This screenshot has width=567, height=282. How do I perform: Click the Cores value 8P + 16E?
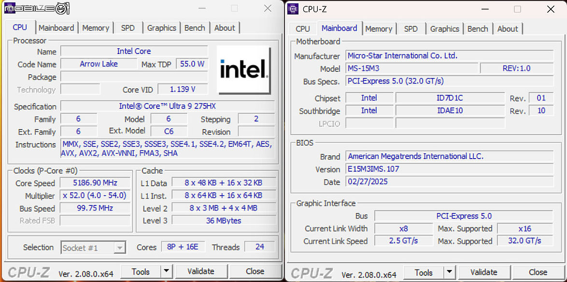184,247
